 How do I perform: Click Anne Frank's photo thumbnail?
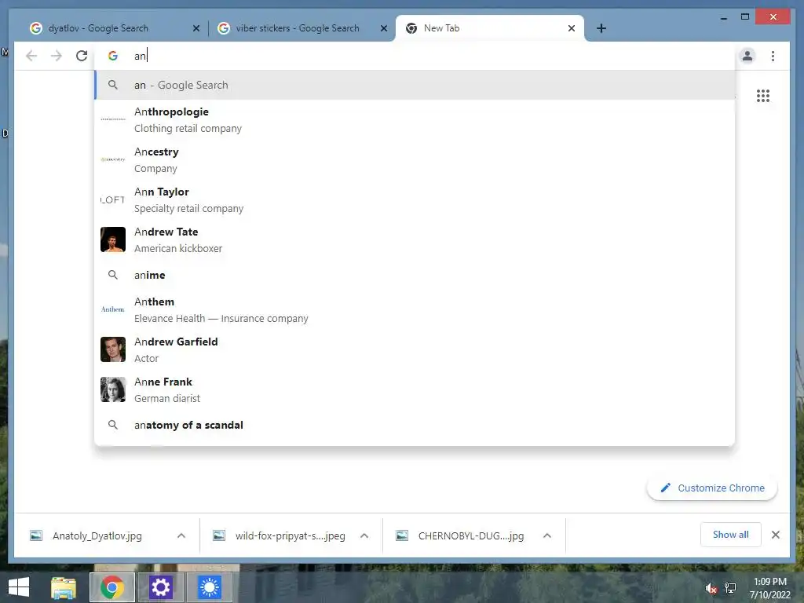(x=113, y=389)
